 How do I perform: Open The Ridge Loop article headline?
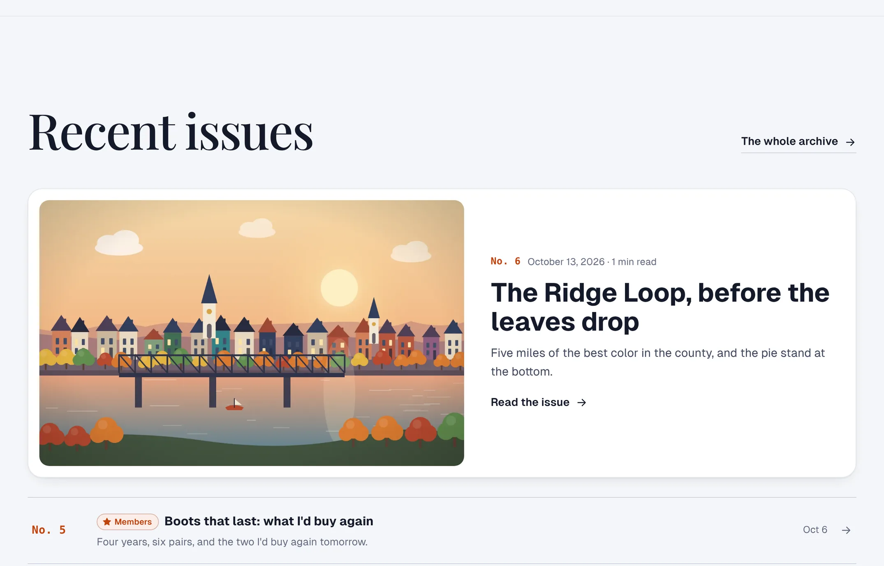[x=660, y=307]
